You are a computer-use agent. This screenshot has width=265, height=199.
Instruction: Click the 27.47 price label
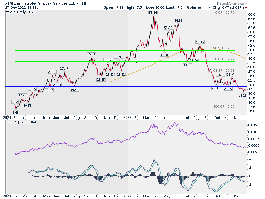(x=64, y=68)
